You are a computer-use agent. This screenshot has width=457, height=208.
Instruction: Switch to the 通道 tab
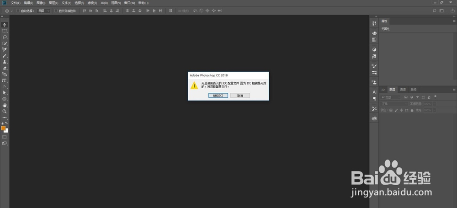pos(403,90)
